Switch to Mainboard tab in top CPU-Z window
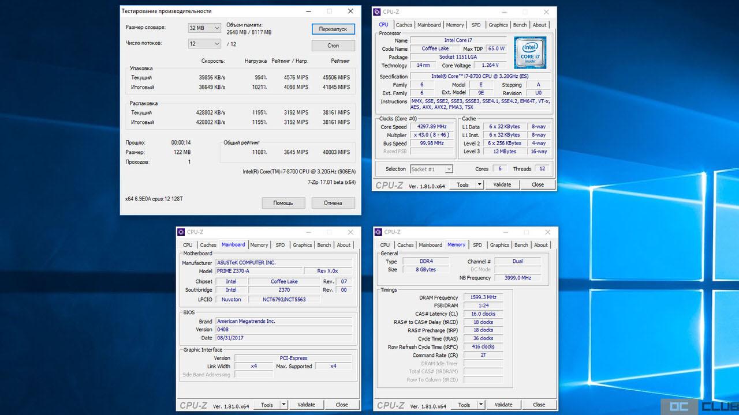 pyautogui.click(x=429, y=25)
